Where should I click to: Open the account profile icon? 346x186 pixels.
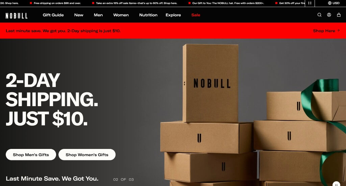pyautogui.click(x=329, y=15)
